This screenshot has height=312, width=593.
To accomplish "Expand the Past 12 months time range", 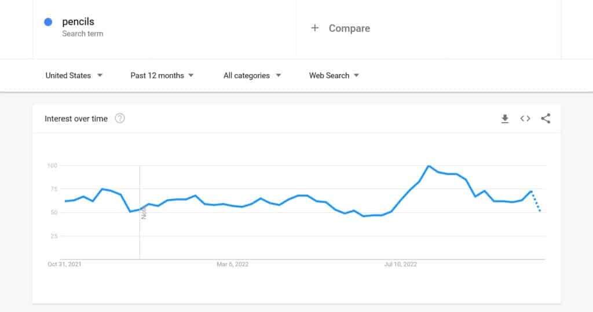I will [162, 75].
